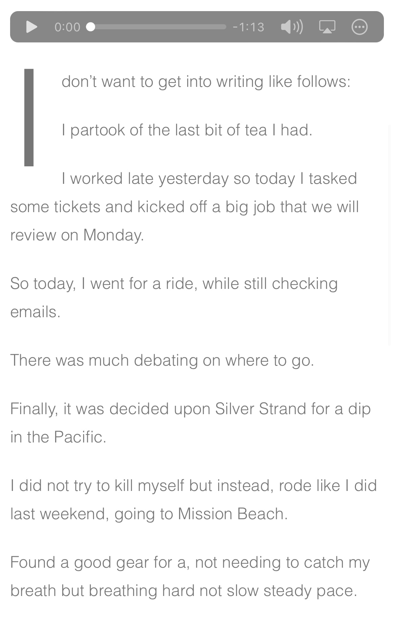The height and width of the screenshot is (630, 394).
Task: Click the words 'Silver Strand' in the text
Action: 261,408
